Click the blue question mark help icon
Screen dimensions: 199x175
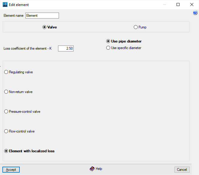pos(195,13)
